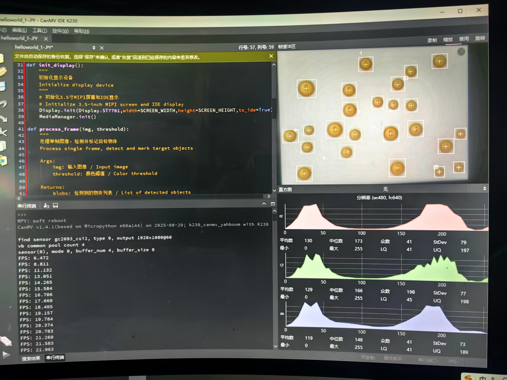Click the Run script play icon

pos(6,354)
